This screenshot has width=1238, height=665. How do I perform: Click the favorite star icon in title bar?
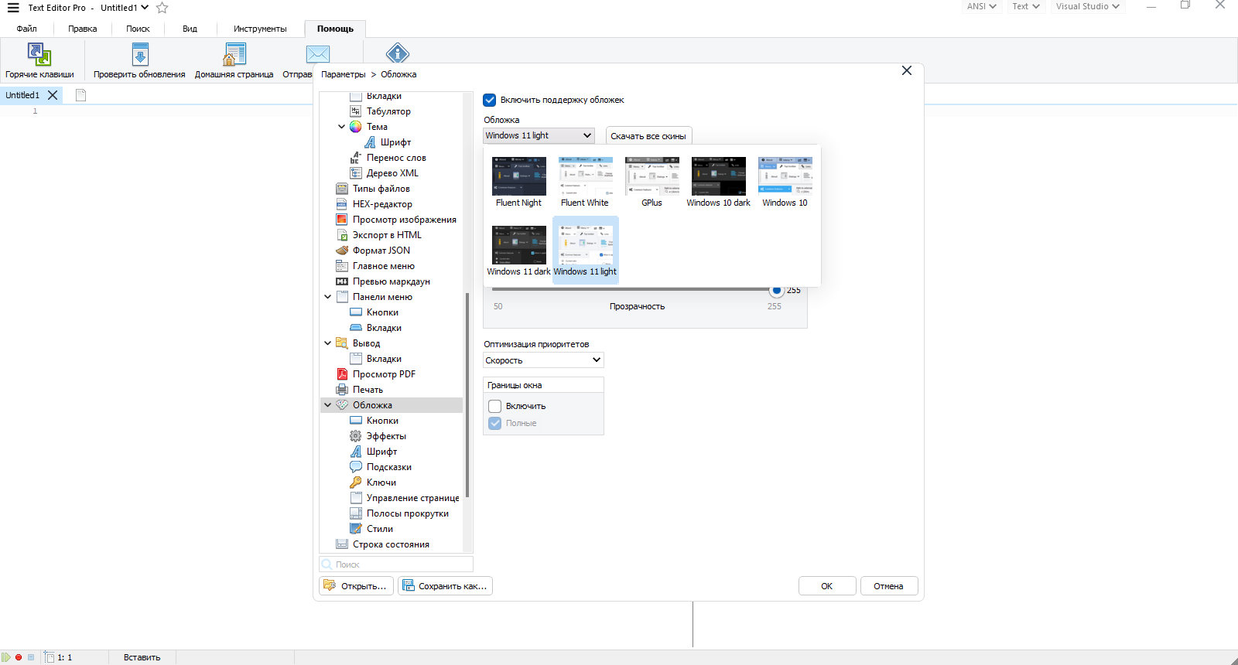coord(162,8)
